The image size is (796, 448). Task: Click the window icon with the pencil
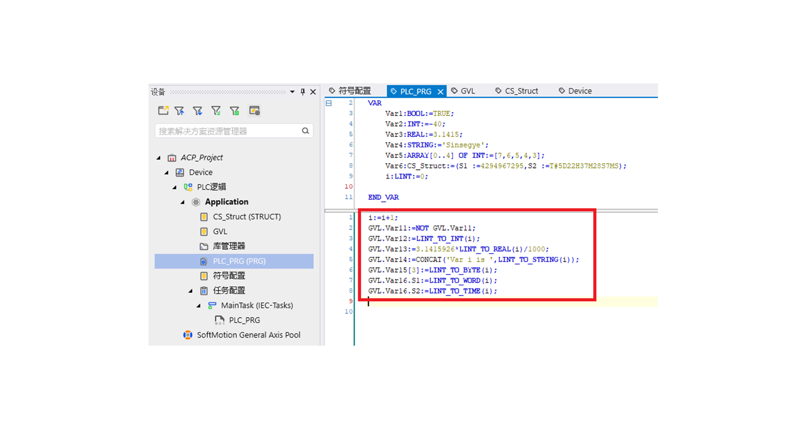tap(254, 111)
